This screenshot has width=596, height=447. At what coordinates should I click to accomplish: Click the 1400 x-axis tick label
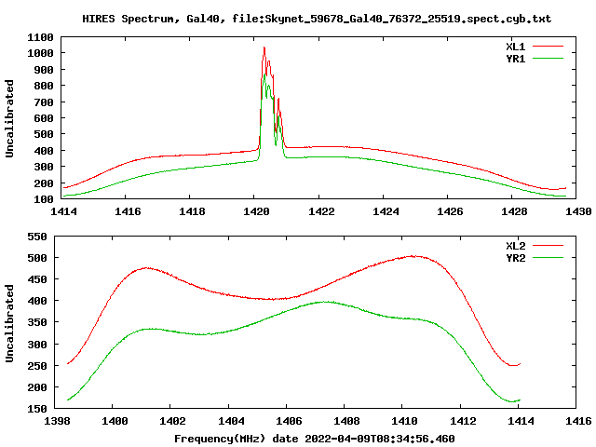(115, 421)
